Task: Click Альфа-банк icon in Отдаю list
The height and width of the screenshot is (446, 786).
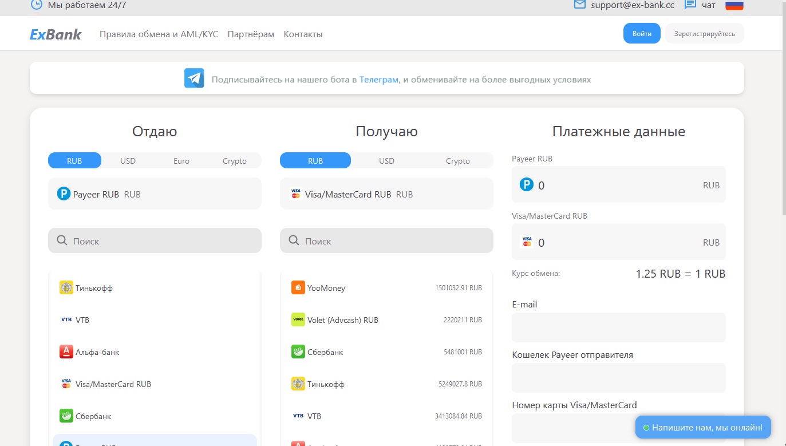Action: tap(66, 352)
